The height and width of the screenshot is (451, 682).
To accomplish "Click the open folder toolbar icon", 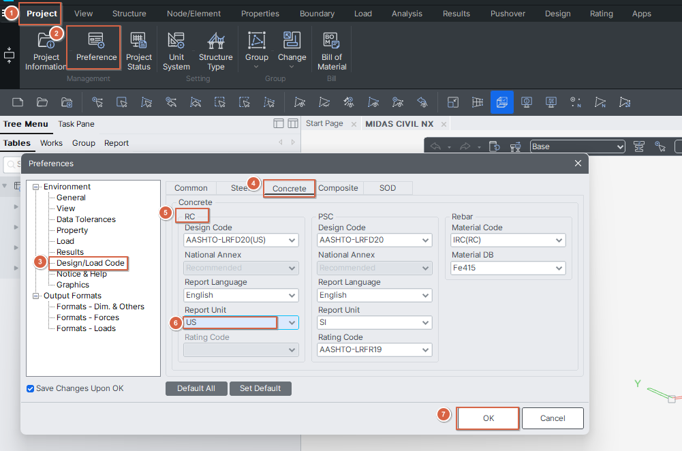I will (42, 102).
